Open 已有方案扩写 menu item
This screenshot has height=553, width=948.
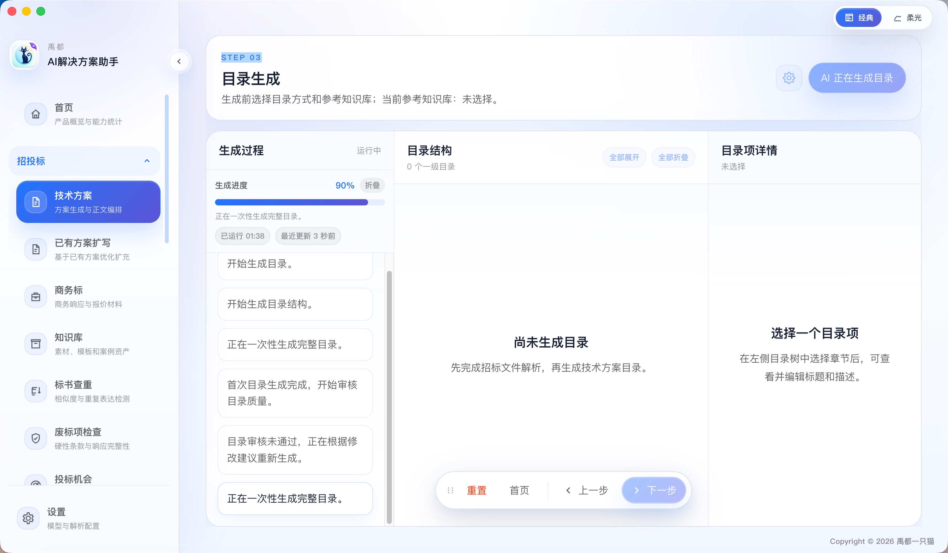click(x=88, y=249)
